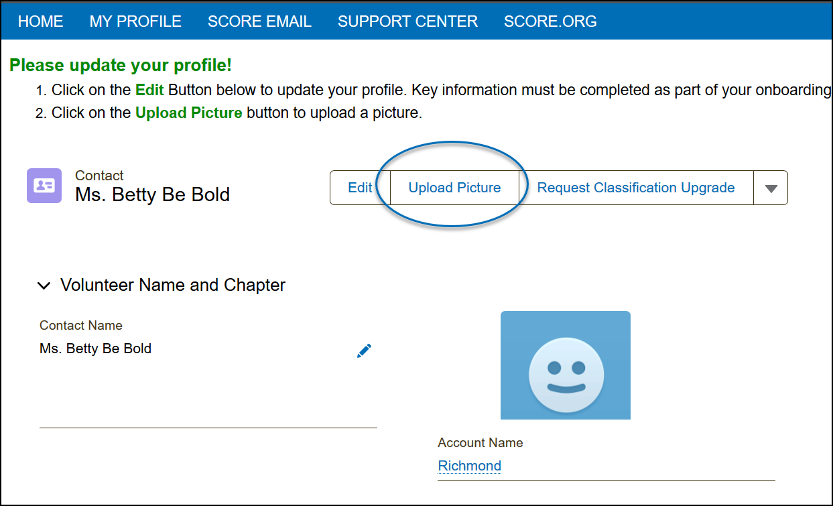The width and height of the screenshot is (833, 506).
Task: Navigate to SUPPORT CENTER
Action: pos(407,21)
